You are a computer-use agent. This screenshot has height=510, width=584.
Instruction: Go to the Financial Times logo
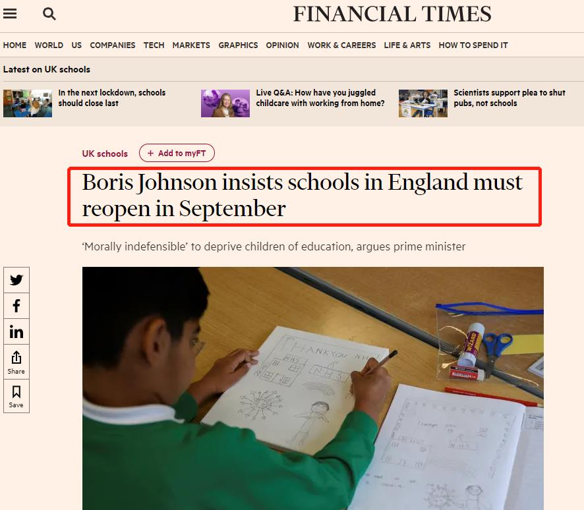392,14
